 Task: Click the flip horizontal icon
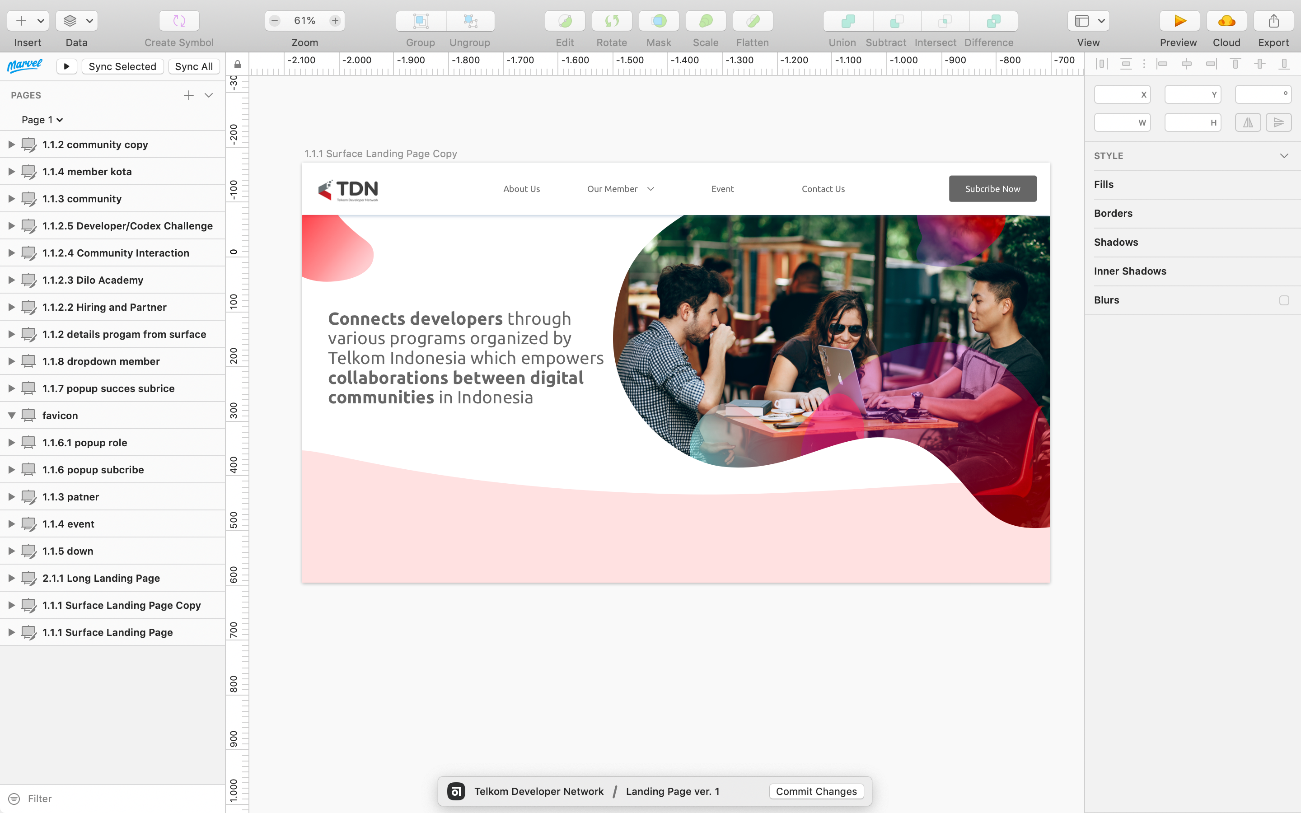(x=1248, y=122)
